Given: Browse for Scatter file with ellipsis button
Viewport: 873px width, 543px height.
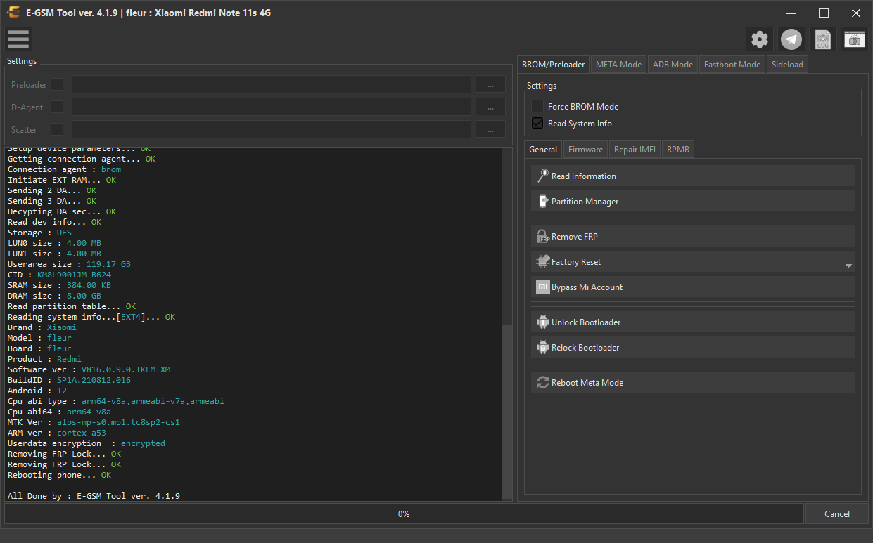Looking at the screenshot, I should (x=490, y=129).
